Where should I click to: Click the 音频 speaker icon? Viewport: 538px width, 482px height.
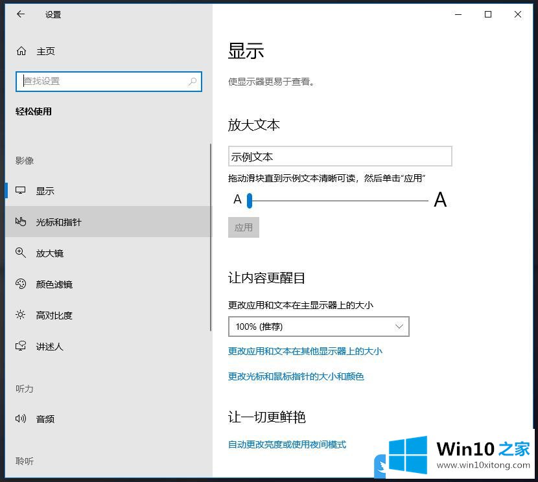point(21,419)
